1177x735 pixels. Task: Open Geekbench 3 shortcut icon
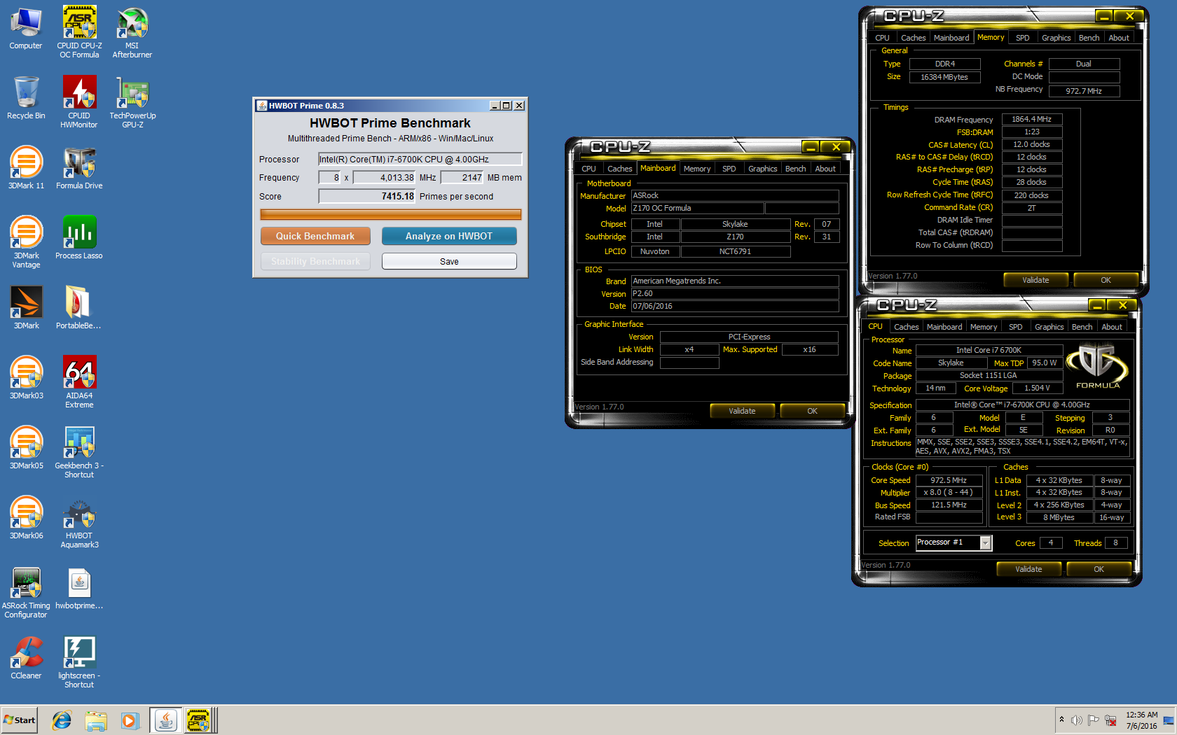[79, 451]
